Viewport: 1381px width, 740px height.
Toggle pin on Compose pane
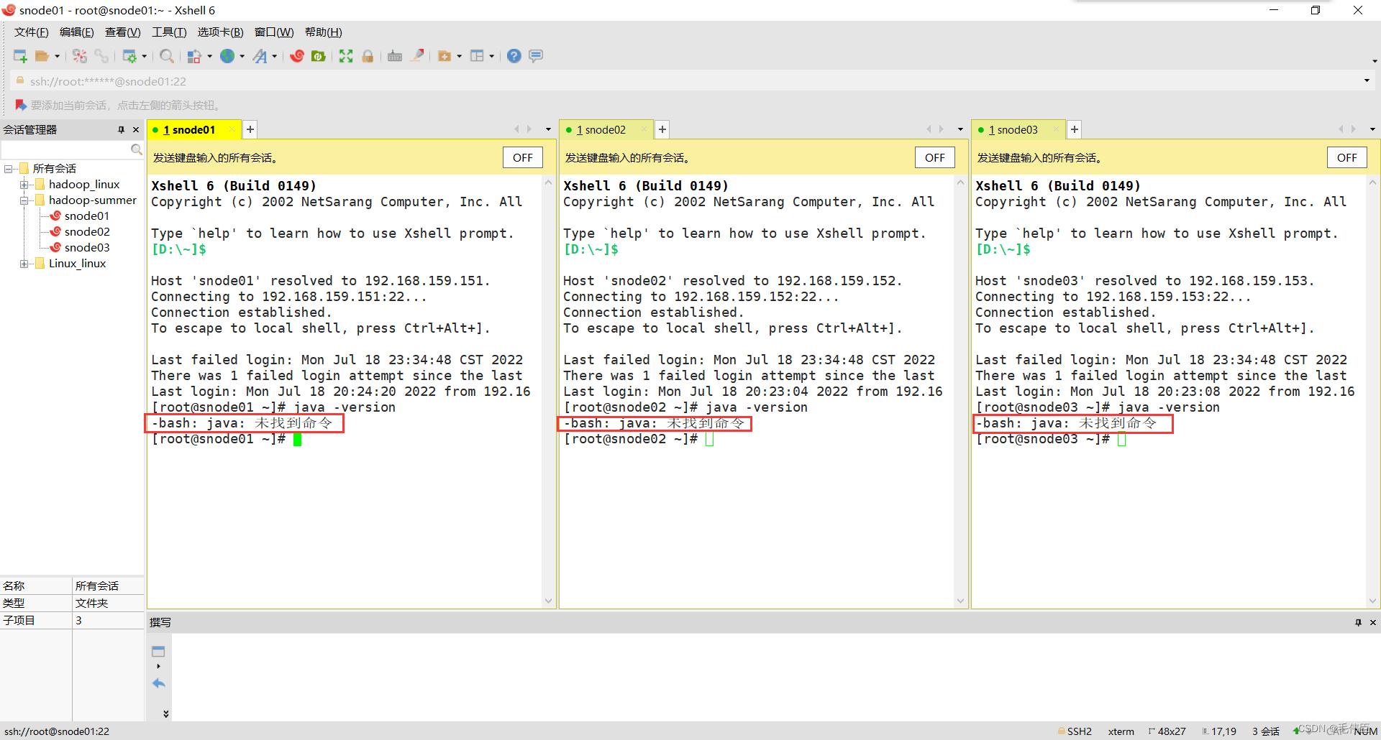(x=1358, y=622)
